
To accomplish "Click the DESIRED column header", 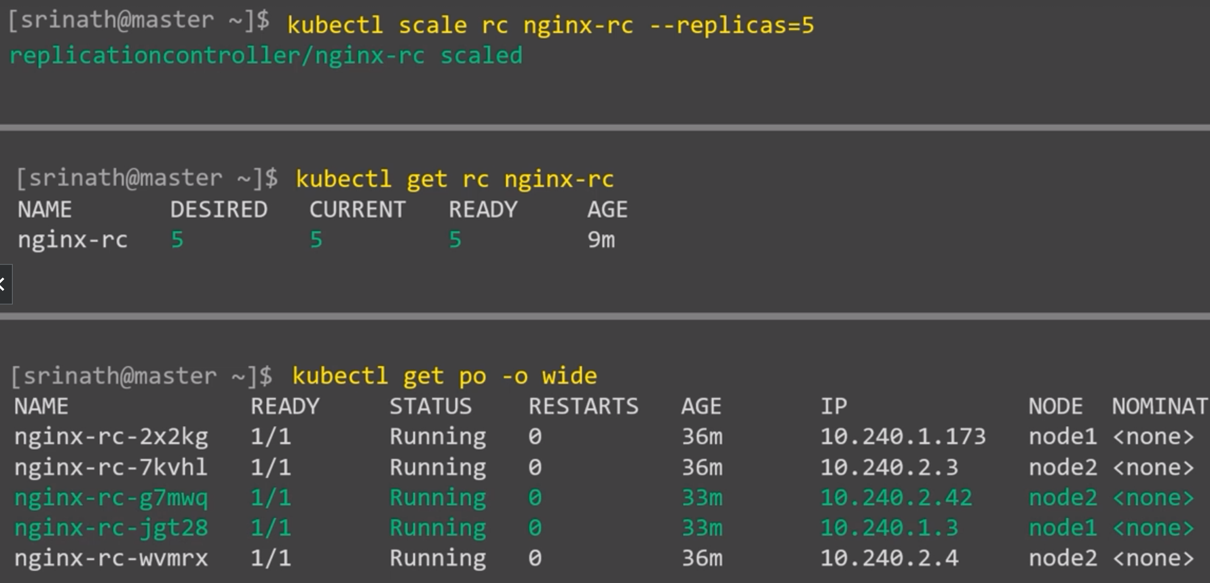I will pyautogui.click(x=219, y=209).
